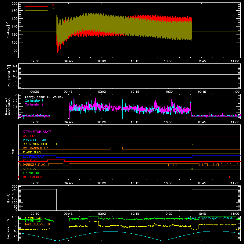Click the 'Flags' vertical axis title

click(13, 152)
